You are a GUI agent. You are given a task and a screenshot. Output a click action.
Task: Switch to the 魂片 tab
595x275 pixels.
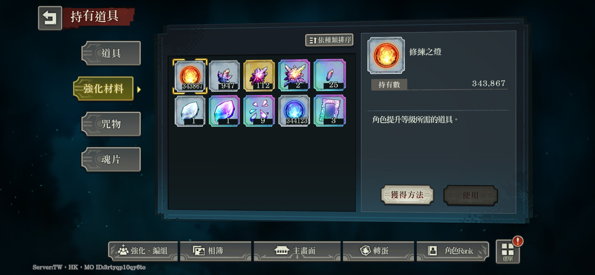click(x=111, y=159)
